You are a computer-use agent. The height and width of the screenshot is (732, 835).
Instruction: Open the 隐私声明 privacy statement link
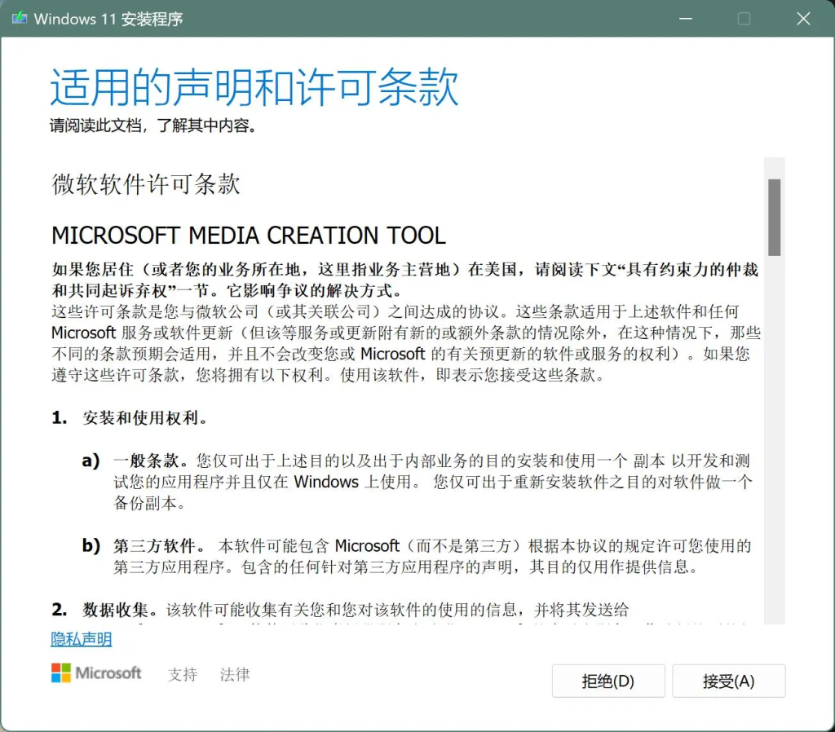[x=82, y=639]
